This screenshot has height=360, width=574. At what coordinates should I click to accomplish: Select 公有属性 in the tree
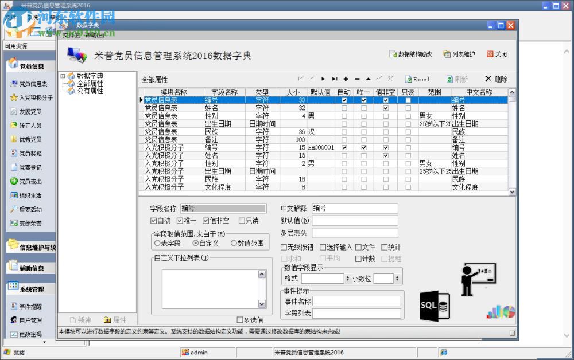[x=90, y=91]
